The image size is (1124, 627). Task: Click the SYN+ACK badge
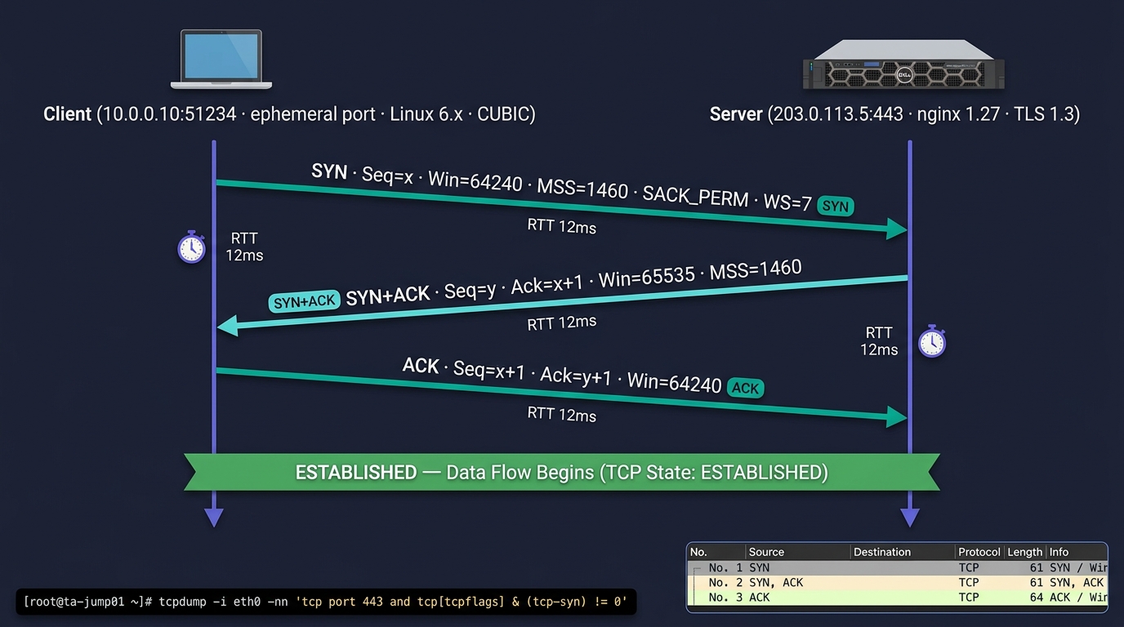[305, 301]
